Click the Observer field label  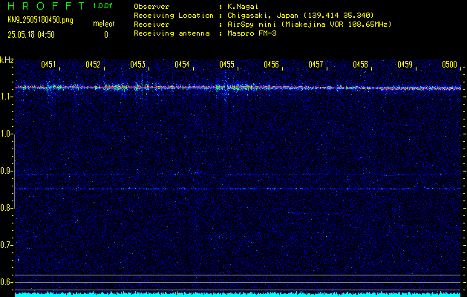coord(151,7)
